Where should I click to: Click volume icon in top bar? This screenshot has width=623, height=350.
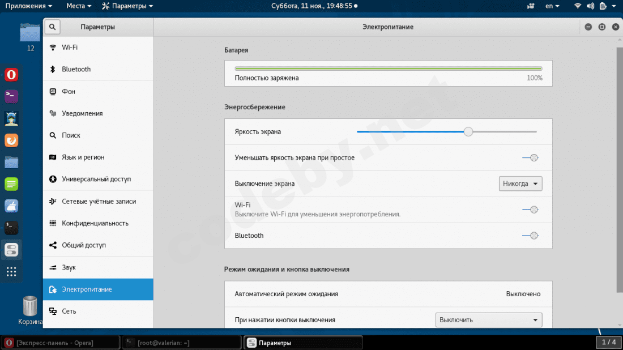590,6
